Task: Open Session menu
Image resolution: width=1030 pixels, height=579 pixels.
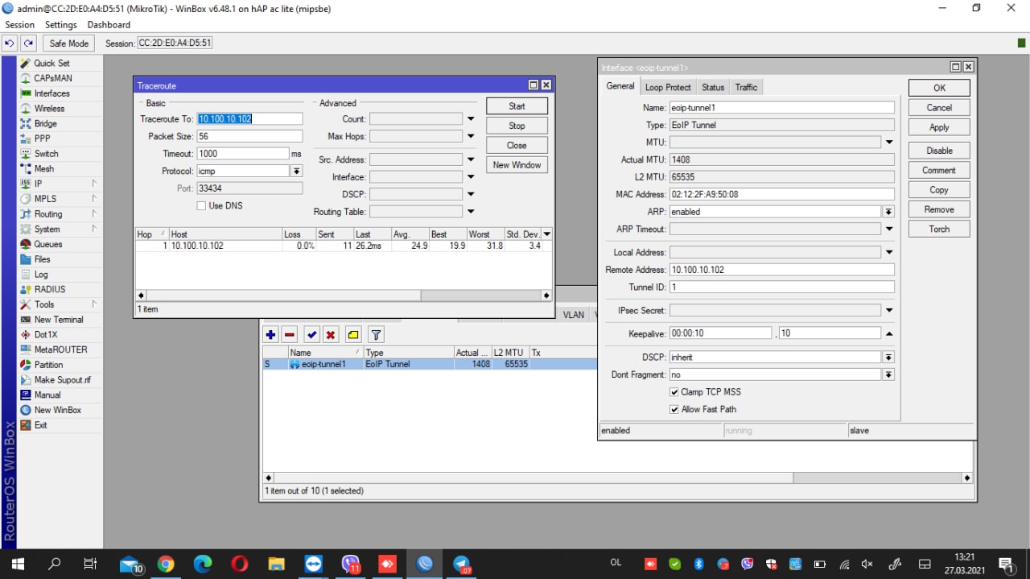Action: coord(20,25)
